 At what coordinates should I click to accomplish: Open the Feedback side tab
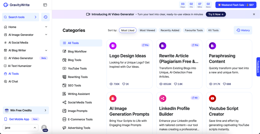pyautogui.click(x=258, y=67)
